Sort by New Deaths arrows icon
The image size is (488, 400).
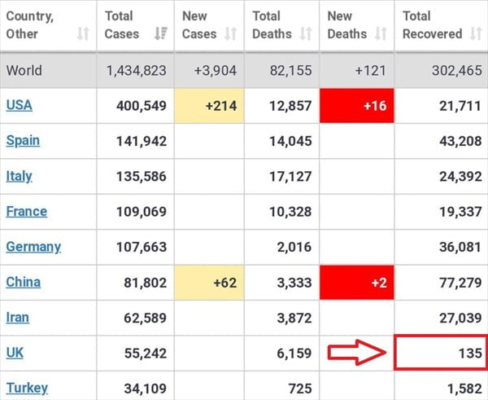coord(381,34)
